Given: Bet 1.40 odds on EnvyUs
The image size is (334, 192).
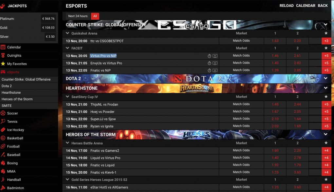Looking at the screenshot, I should click(x=275, y=63).
